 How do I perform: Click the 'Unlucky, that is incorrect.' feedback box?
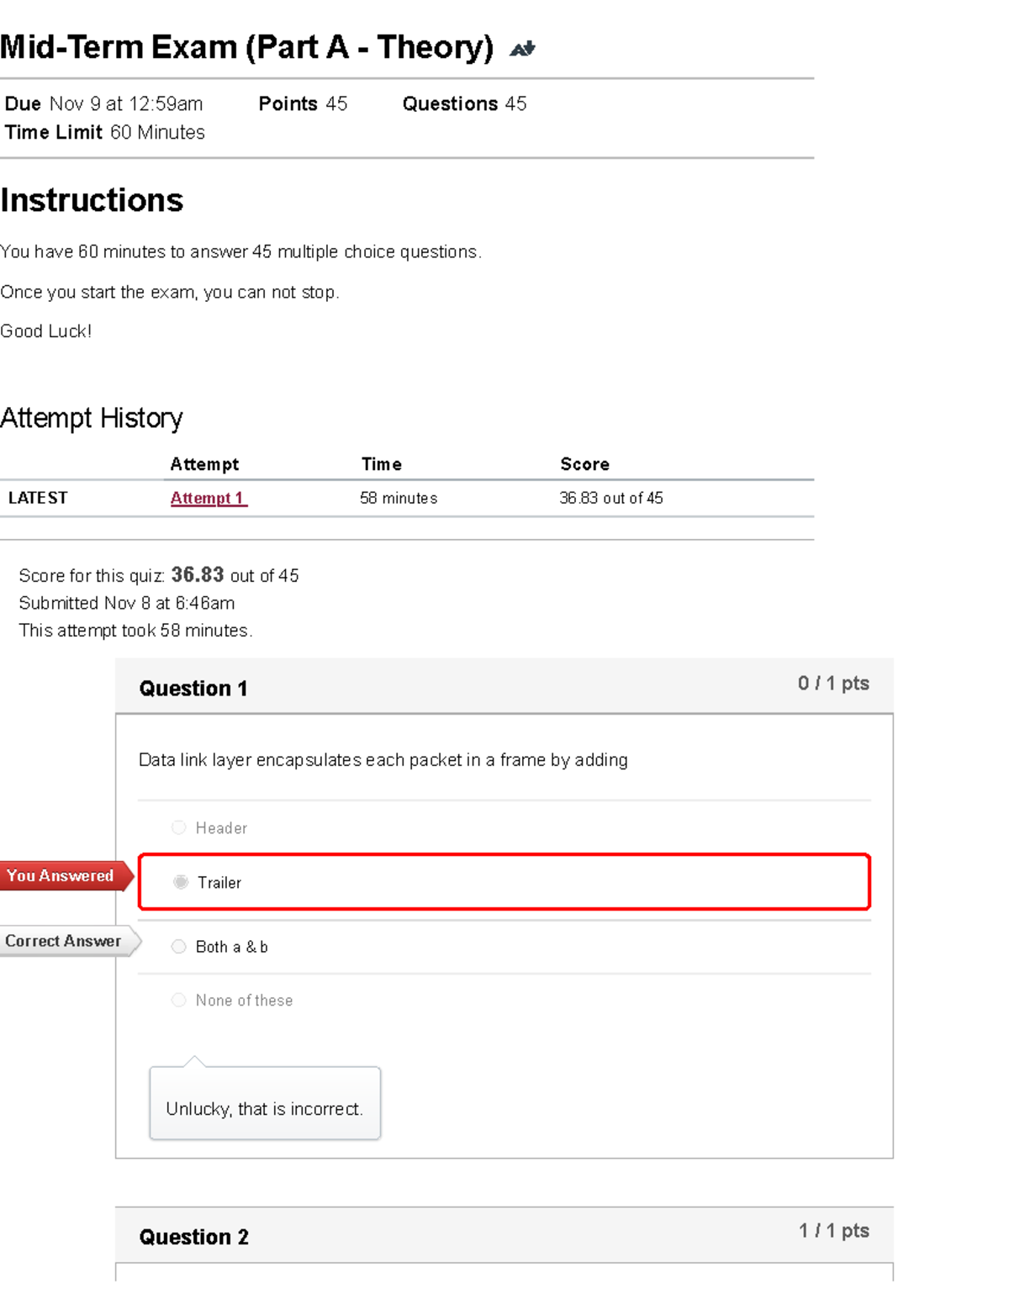point(265,1108)
